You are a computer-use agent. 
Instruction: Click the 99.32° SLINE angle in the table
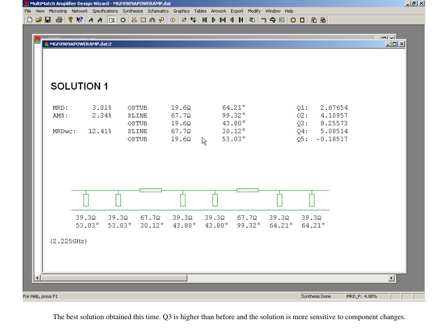(x=234, y=115)
